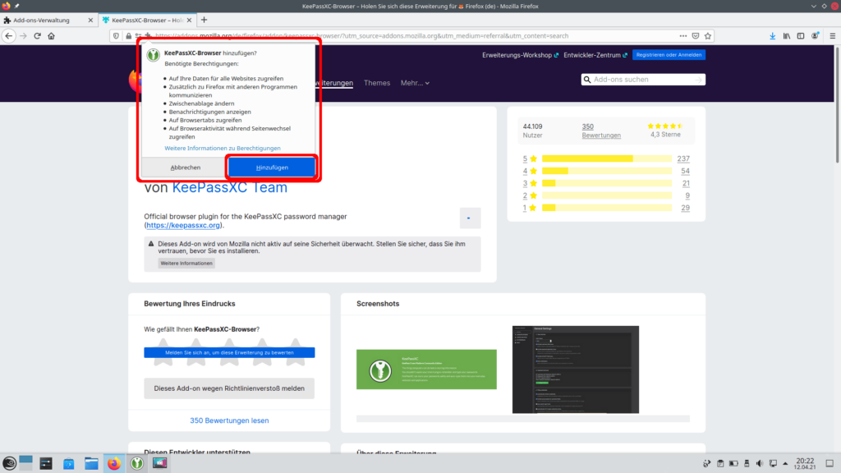
Task: Open a new browser tab
Action: point(204,20)
